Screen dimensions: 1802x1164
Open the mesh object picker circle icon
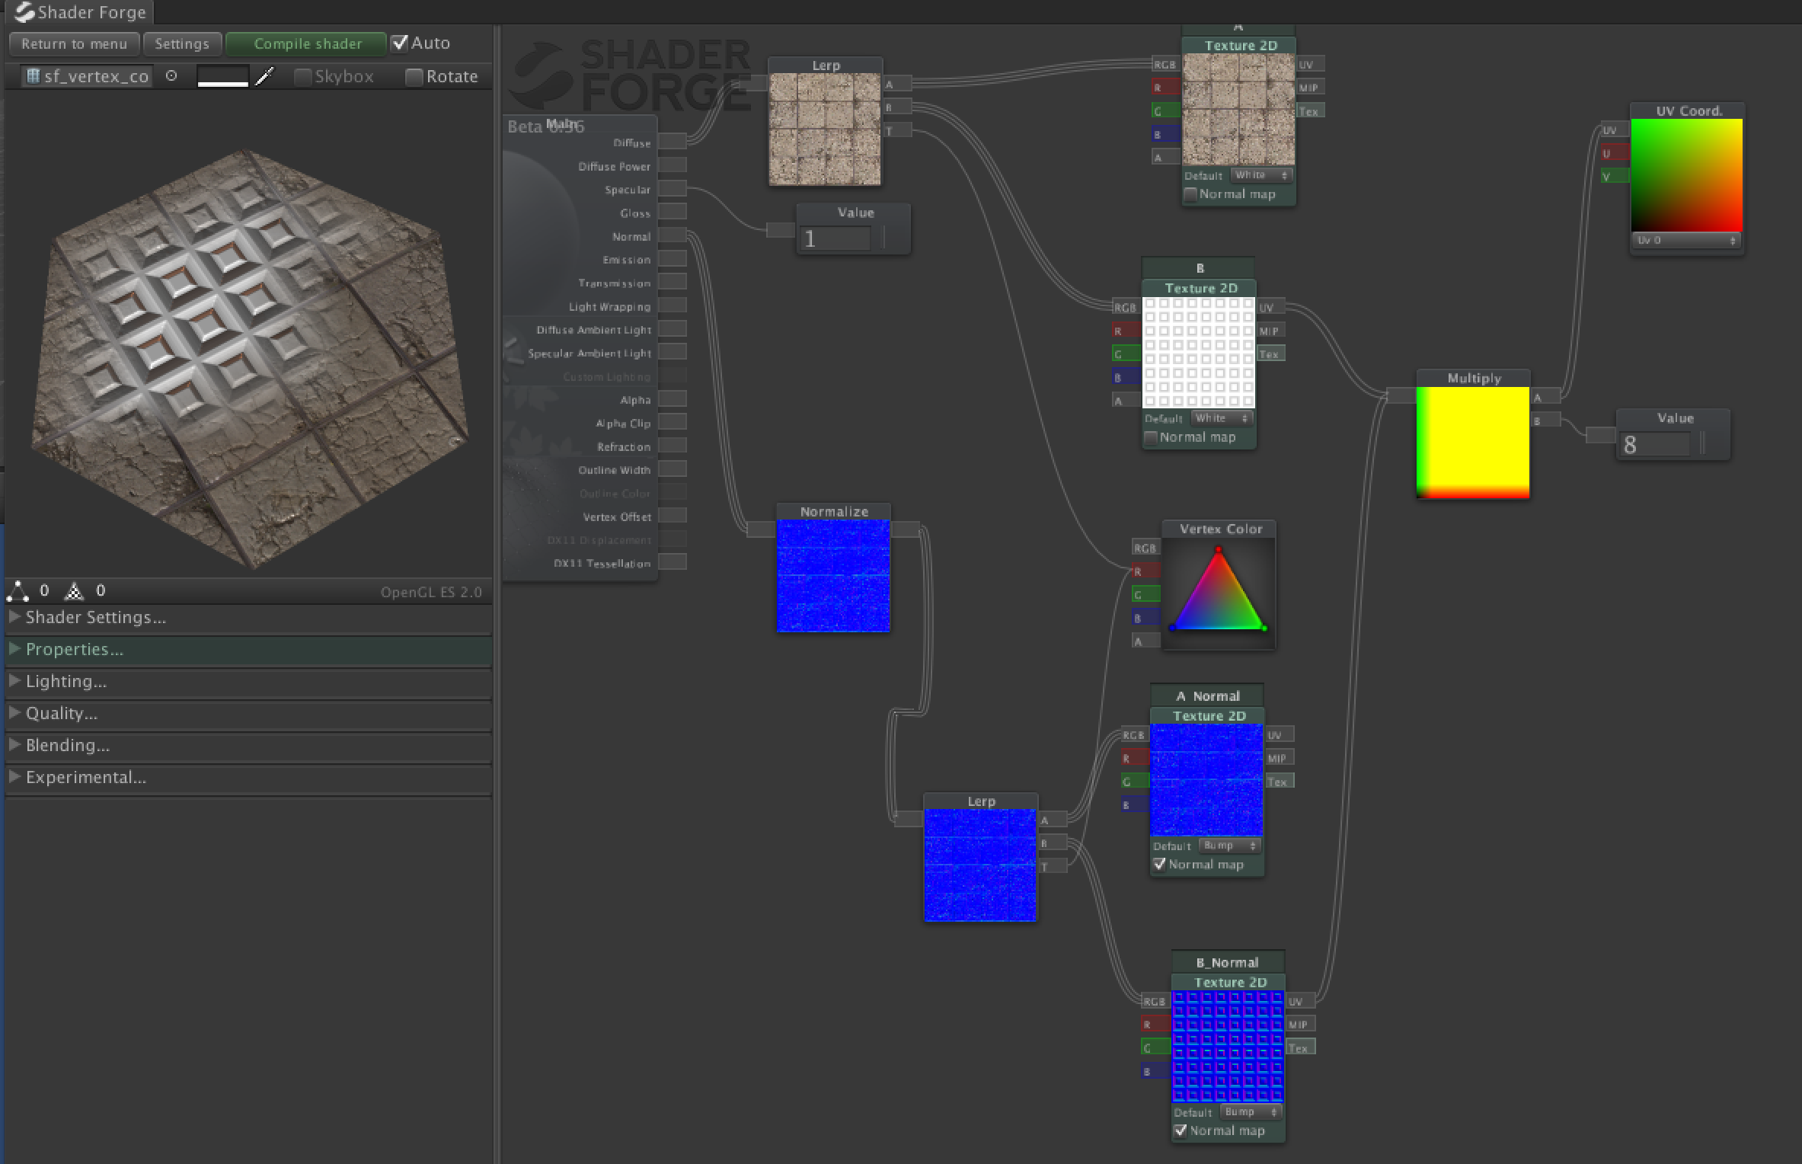click(x=171, y=75)
